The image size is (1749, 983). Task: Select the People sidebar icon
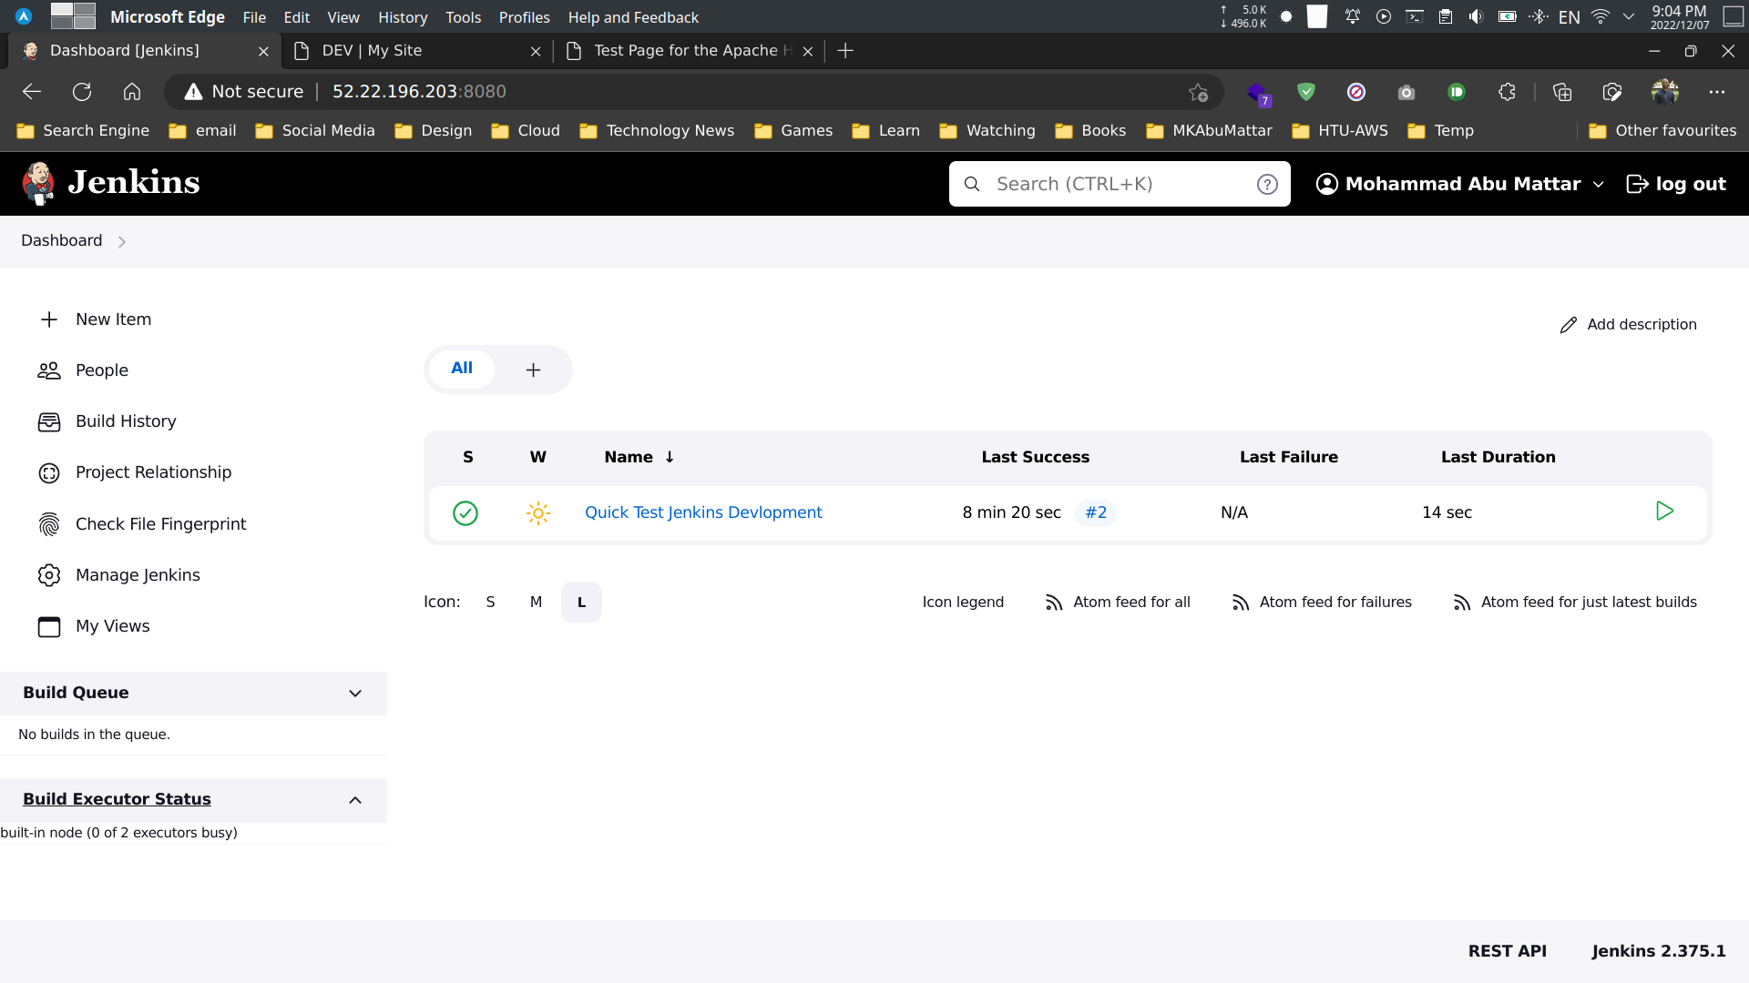tap(48, 370)
